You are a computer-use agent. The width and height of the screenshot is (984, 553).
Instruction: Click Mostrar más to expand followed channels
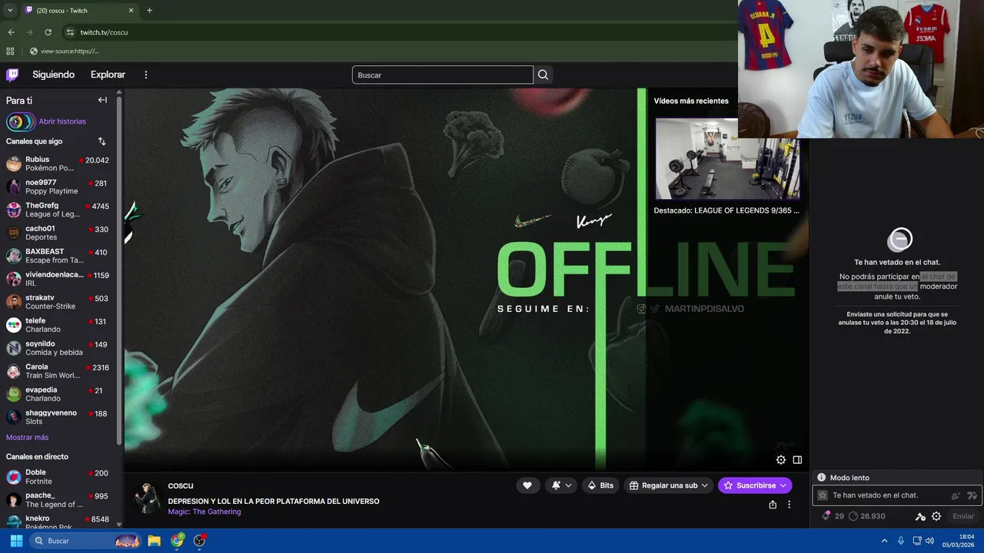(27, 437)
